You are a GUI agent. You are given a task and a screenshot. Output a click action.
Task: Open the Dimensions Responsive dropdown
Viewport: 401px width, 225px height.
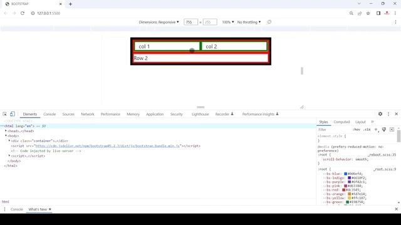click(x=159, y=22)
